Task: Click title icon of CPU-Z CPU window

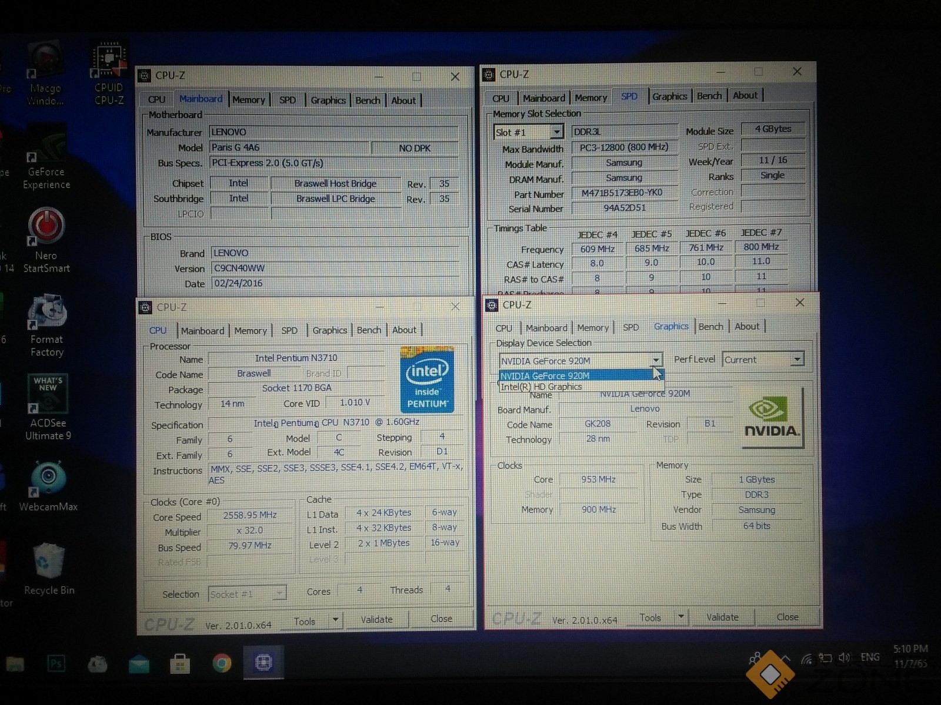Action: (x=145, y=307)
